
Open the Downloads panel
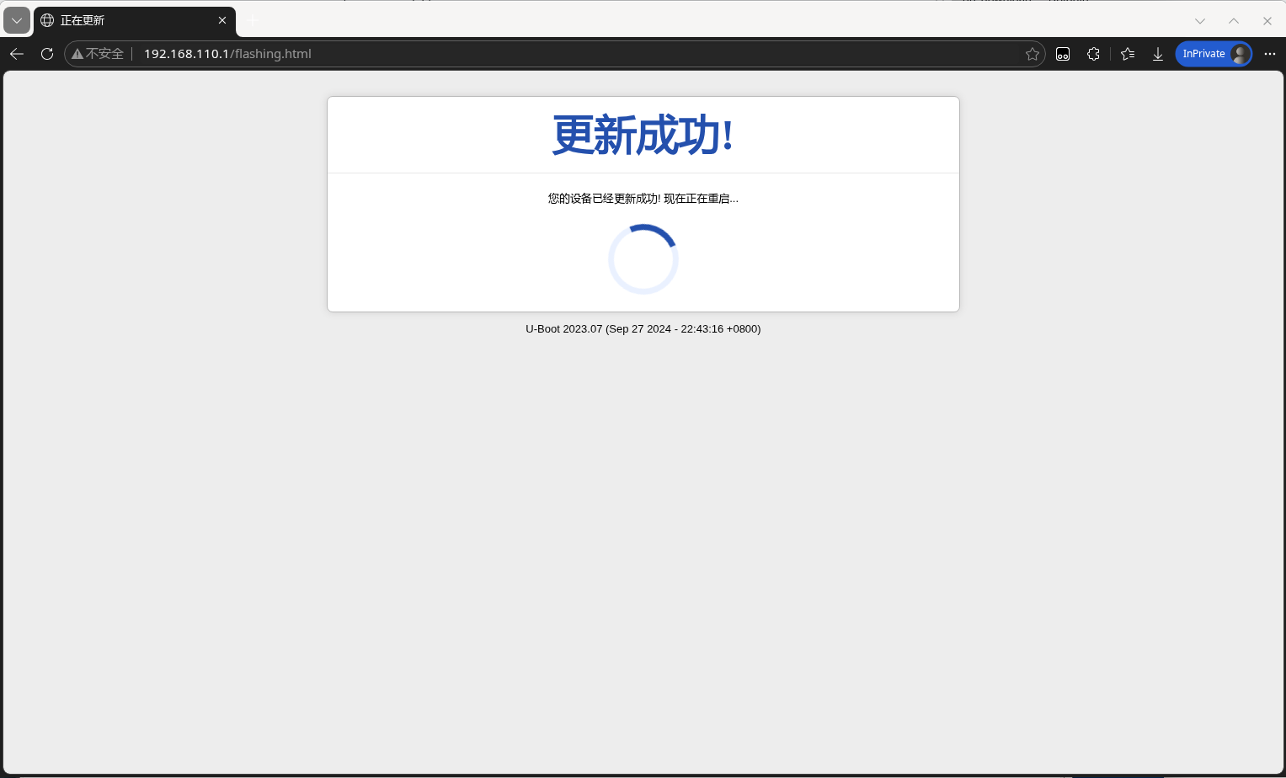(1158, 53)
